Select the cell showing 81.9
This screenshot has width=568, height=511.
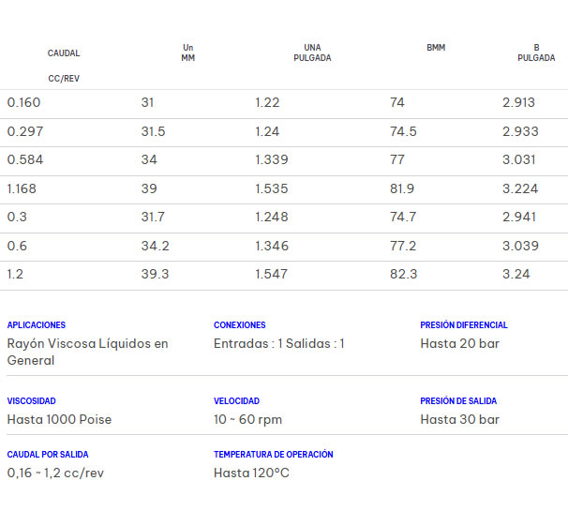402,189
